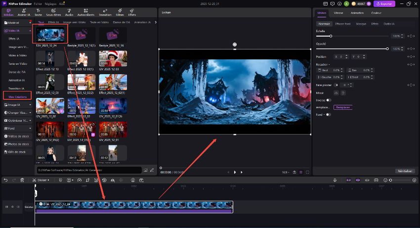Open the Filtres panel
This screenshot has width=420, height=228.
point(119,12)
